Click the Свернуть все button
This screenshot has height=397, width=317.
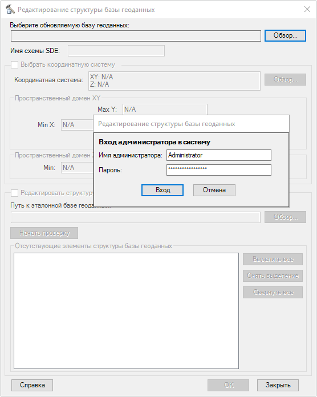pyautogui.click(x=273, y=293)
